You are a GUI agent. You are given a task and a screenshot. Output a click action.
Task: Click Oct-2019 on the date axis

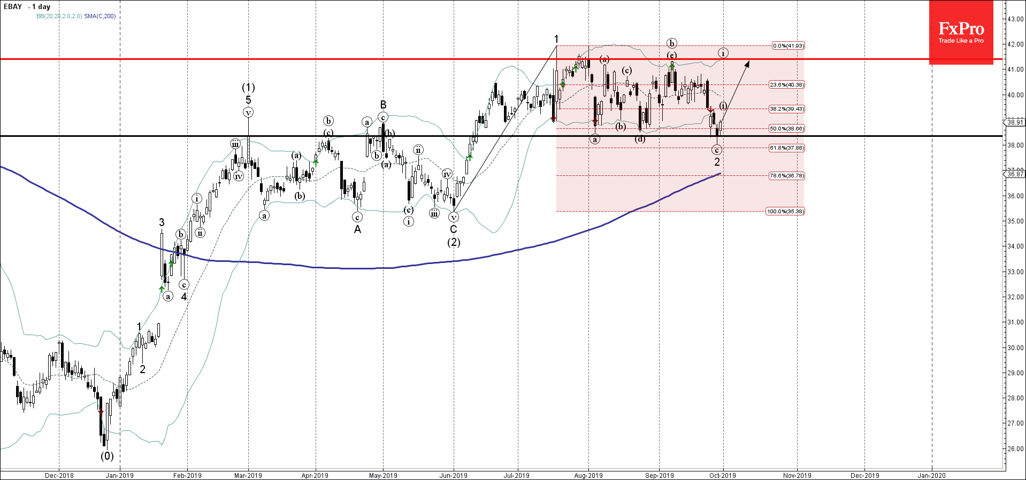click(x=722, y=475)
